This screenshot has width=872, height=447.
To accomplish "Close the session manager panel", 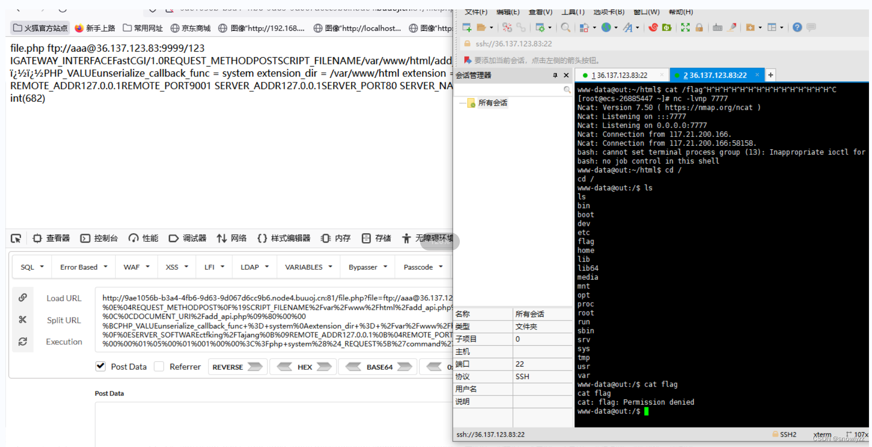I will pyautogui.click(x=566, y=75).
